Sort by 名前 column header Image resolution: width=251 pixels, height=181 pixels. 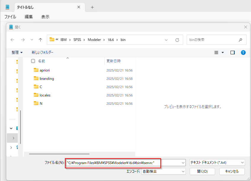point(41,61)
